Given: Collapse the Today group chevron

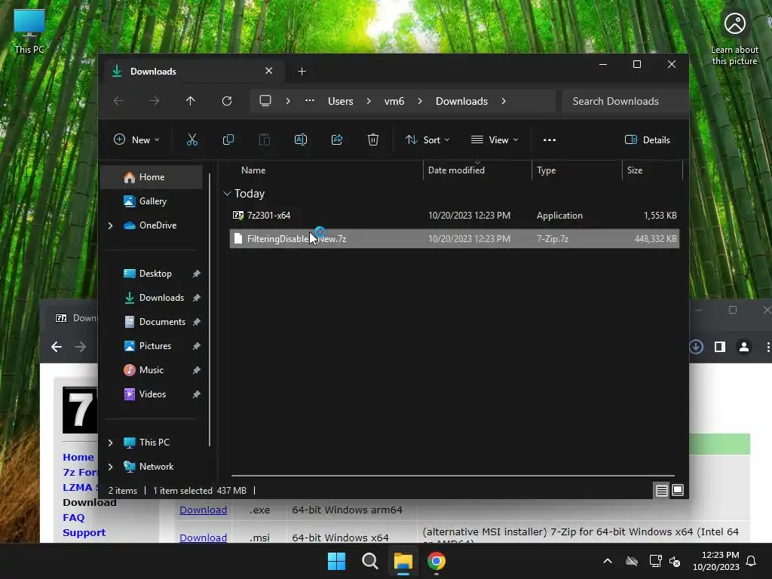Looking at the screenshot, I should point(227,194).
